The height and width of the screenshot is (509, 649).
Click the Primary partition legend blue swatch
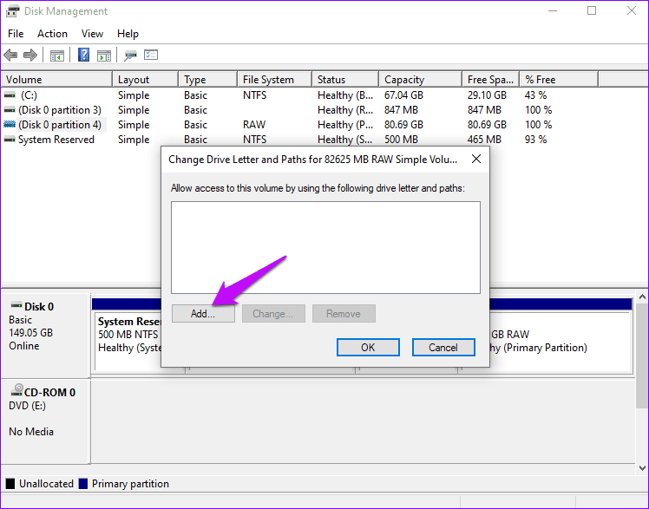pos(83,483)
